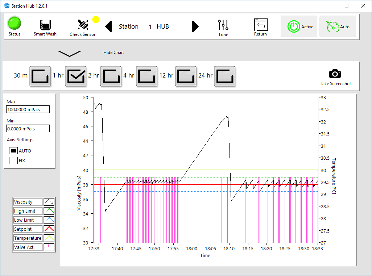Click the Return icon

pyautogui.click(x=261, y=25)
